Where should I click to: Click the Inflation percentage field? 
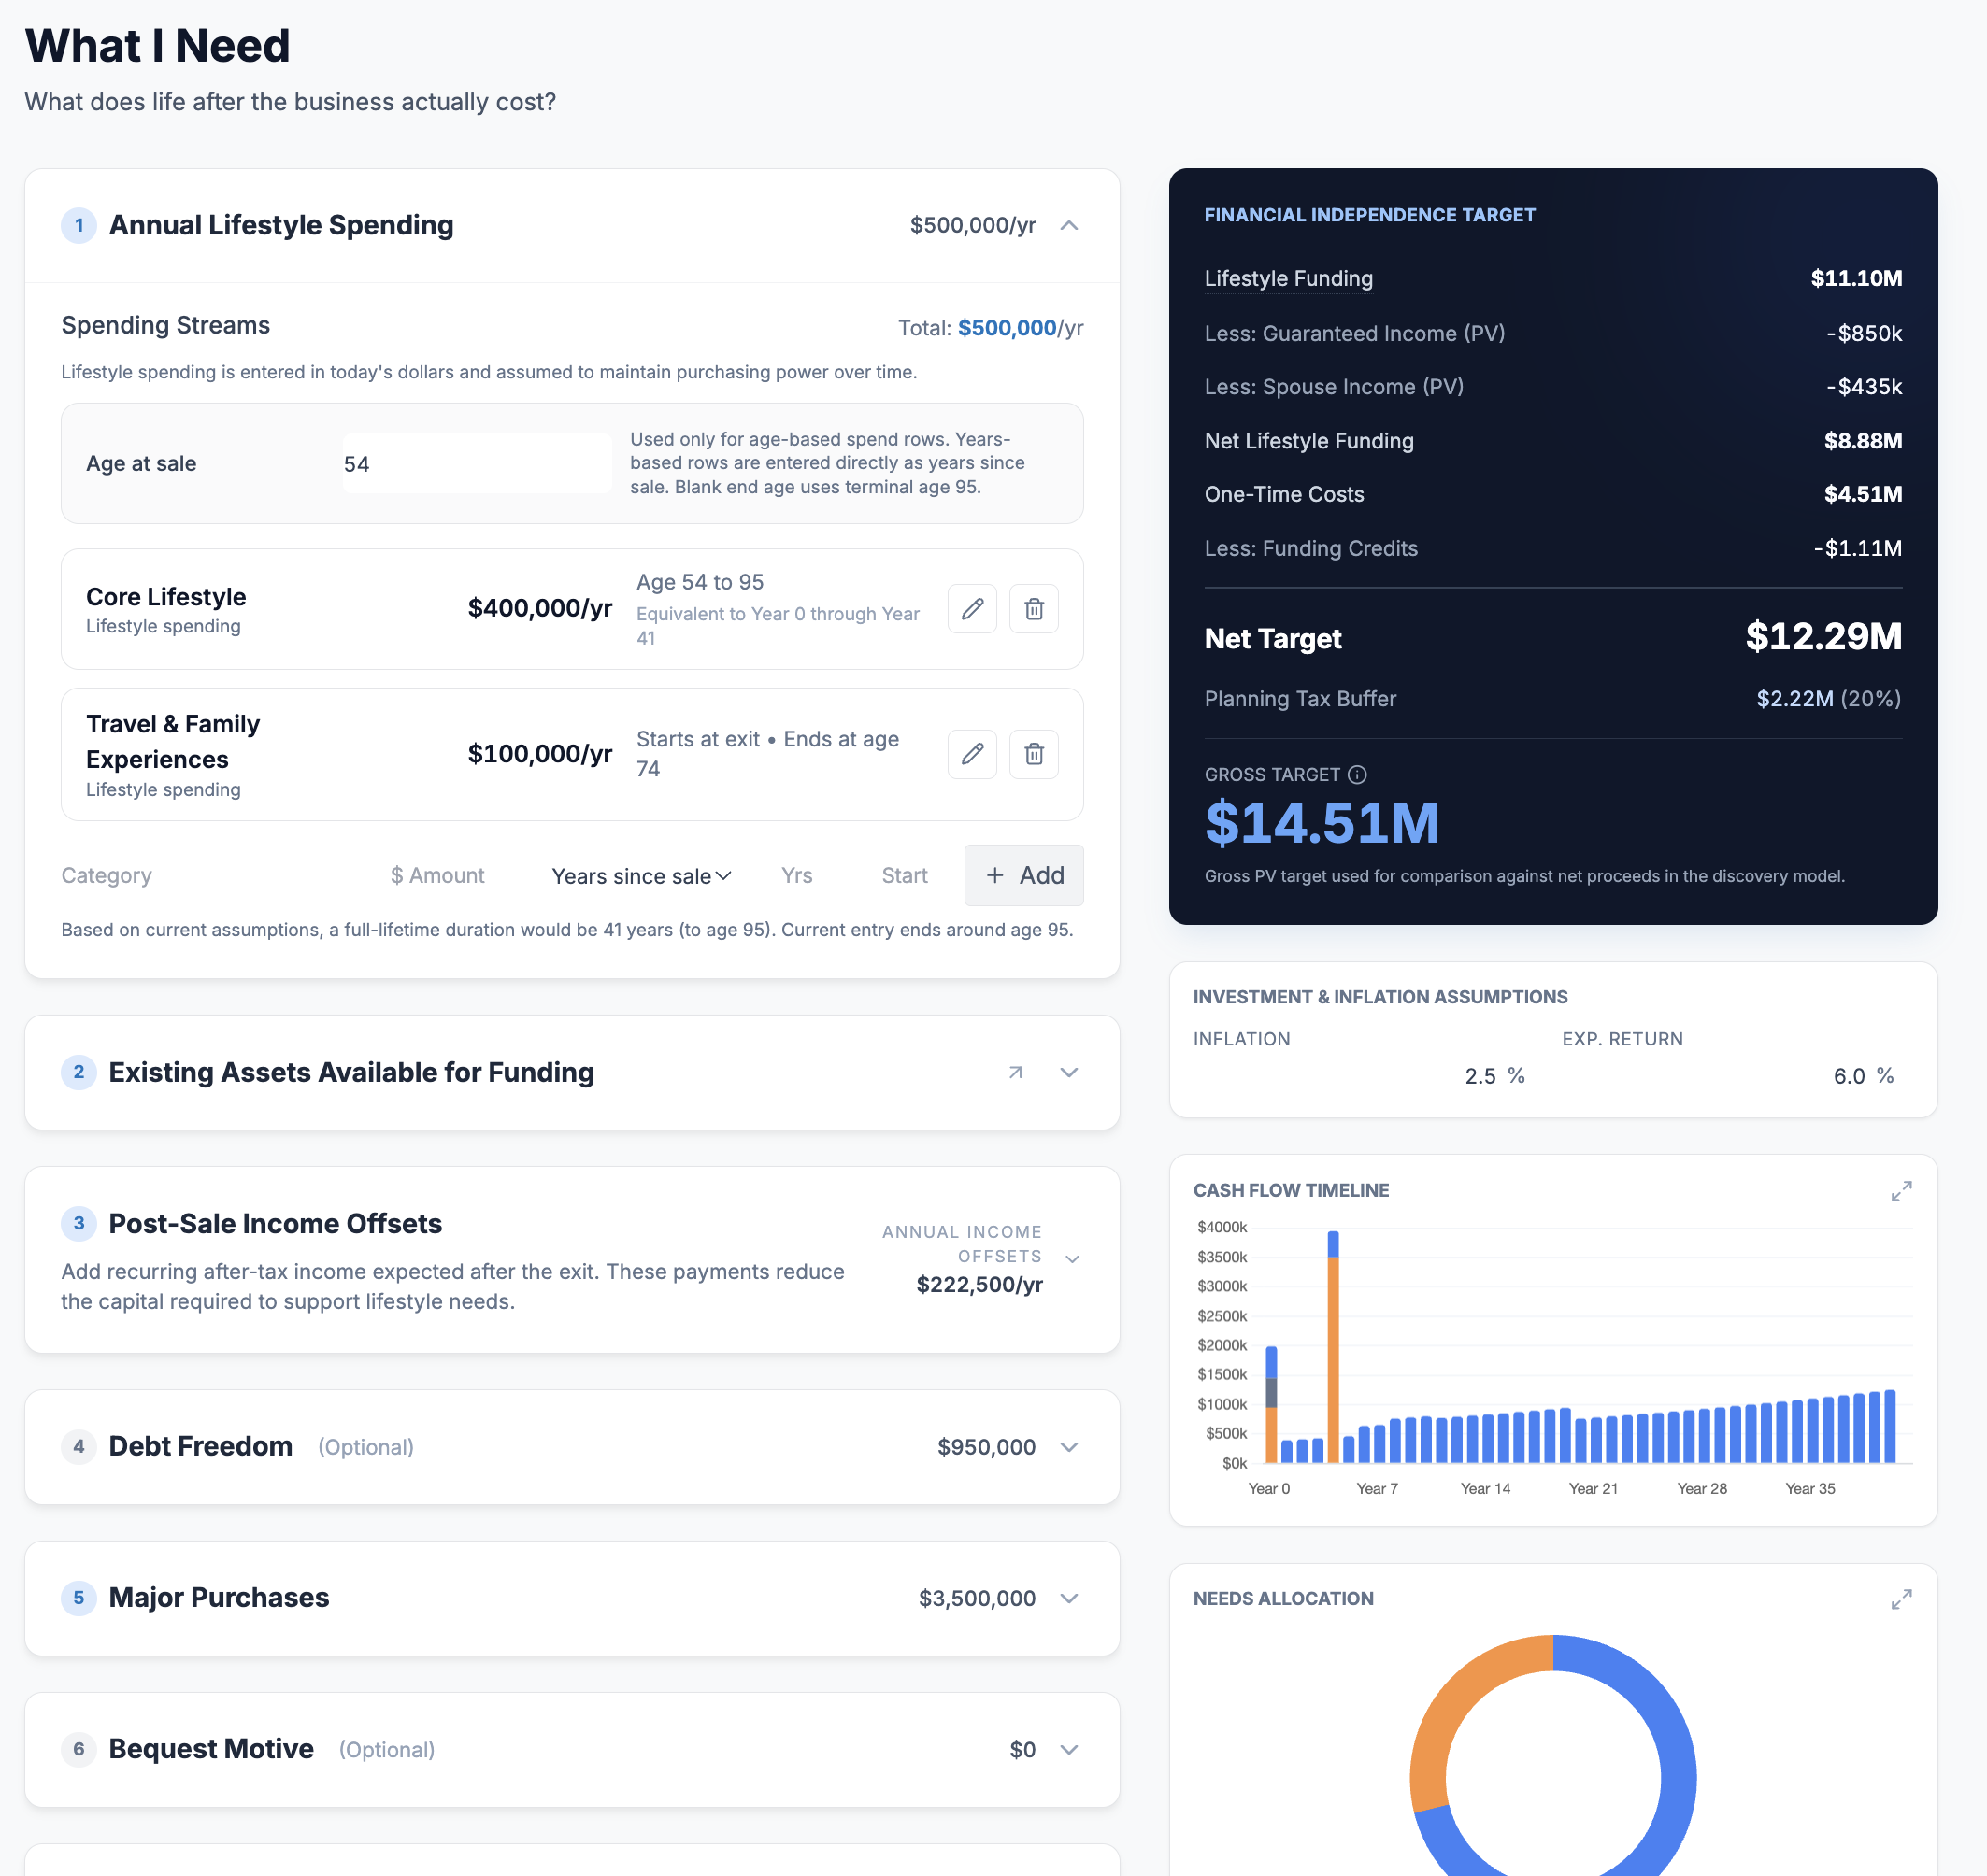1480,1076
